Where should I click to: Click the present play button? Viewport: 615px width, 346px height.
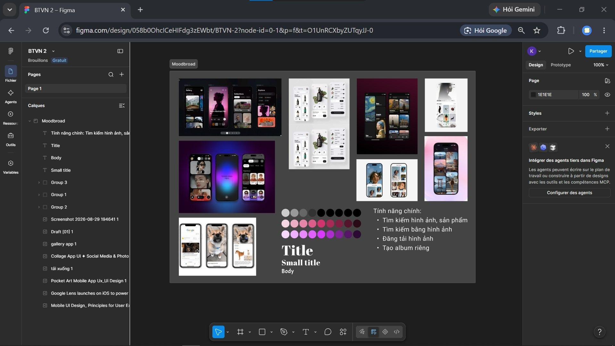click(571, 51)
